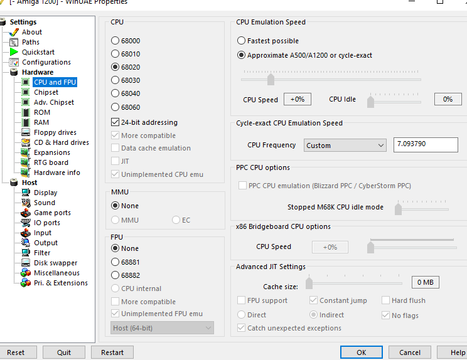This screenshot has height=360, width=467.
Task: Click the Sound speaker icon
Action: point(26,203)
